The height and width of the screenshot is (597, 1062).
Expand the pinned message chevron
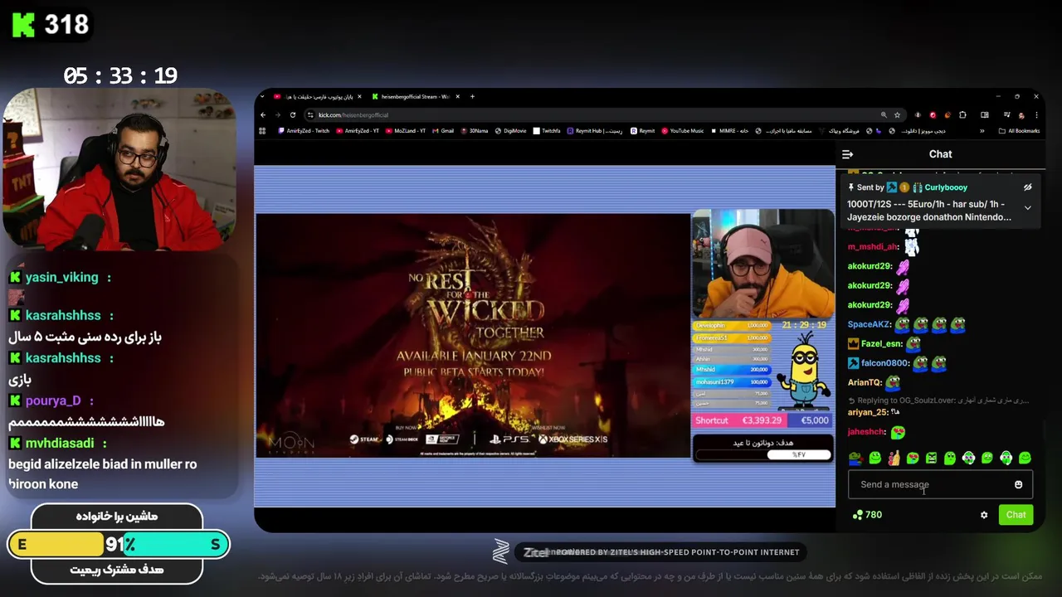pyautogui.click(x=1027, y=208)
